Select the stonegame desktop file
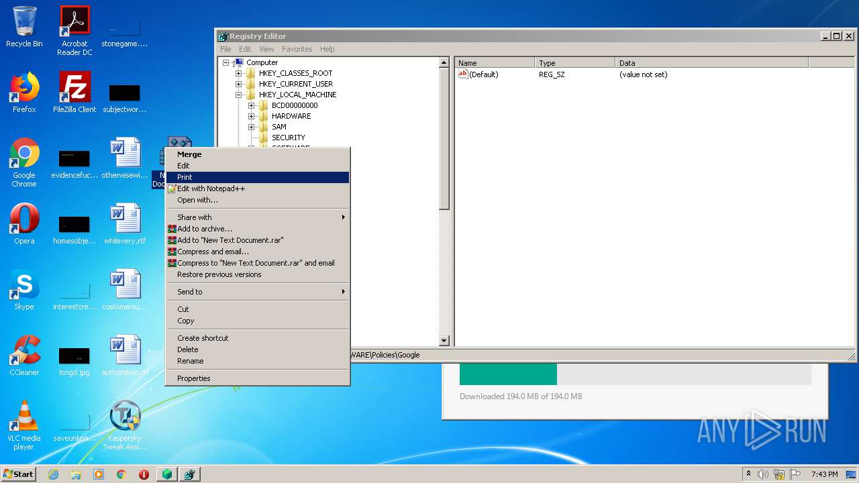 click(x=124, y=31)
